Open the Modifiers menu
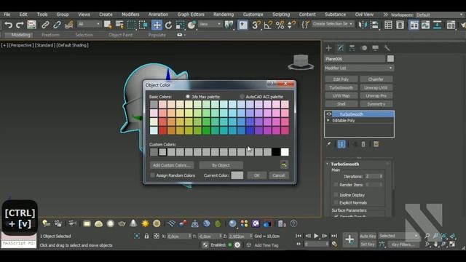This screenshot has width=466, height=262. [x=130, y=15]
